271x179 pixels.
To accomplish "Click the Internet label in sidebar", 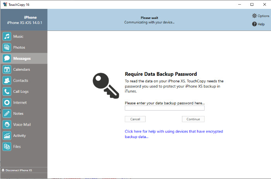I will tap(20, 102).
